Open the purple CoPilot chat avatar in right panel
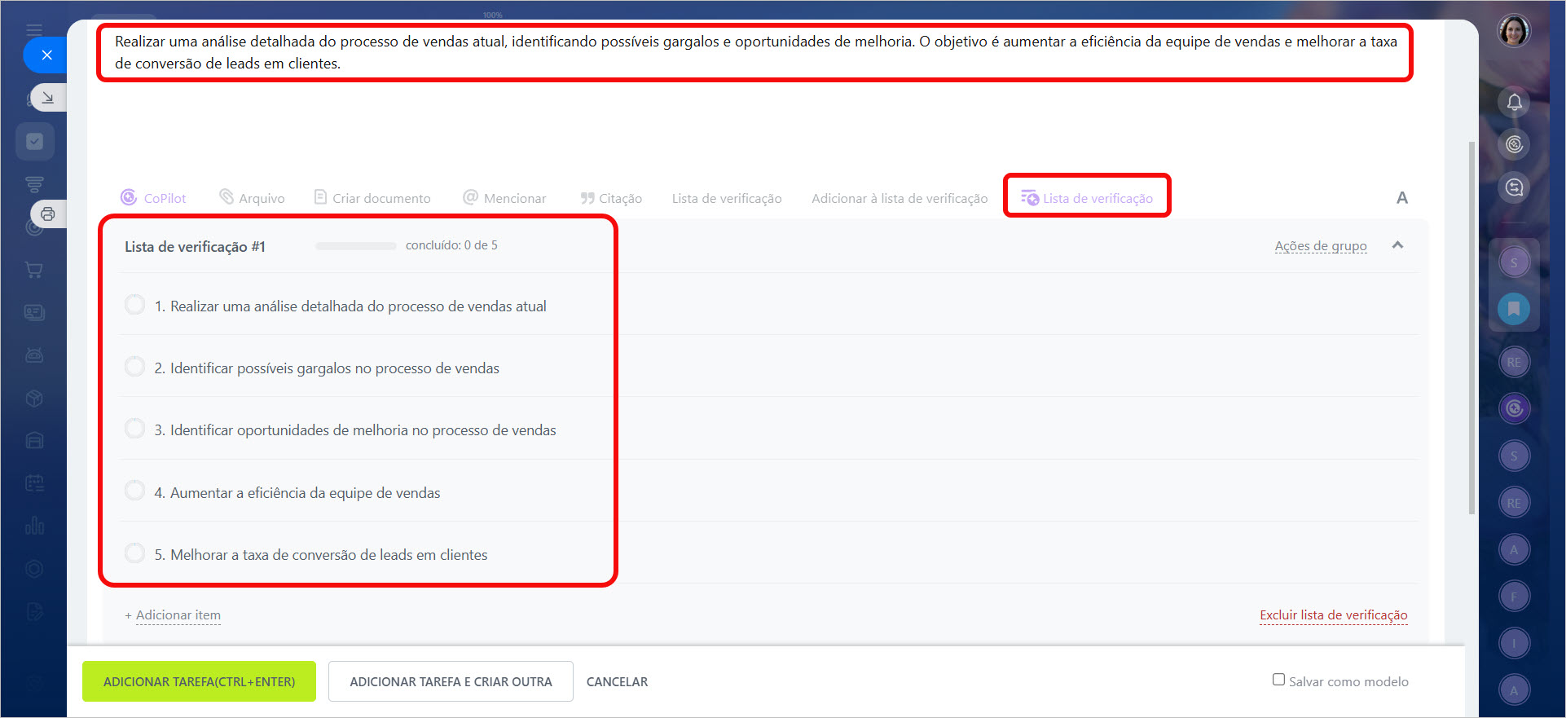The image size is (1566, 718). (1514, 408)
